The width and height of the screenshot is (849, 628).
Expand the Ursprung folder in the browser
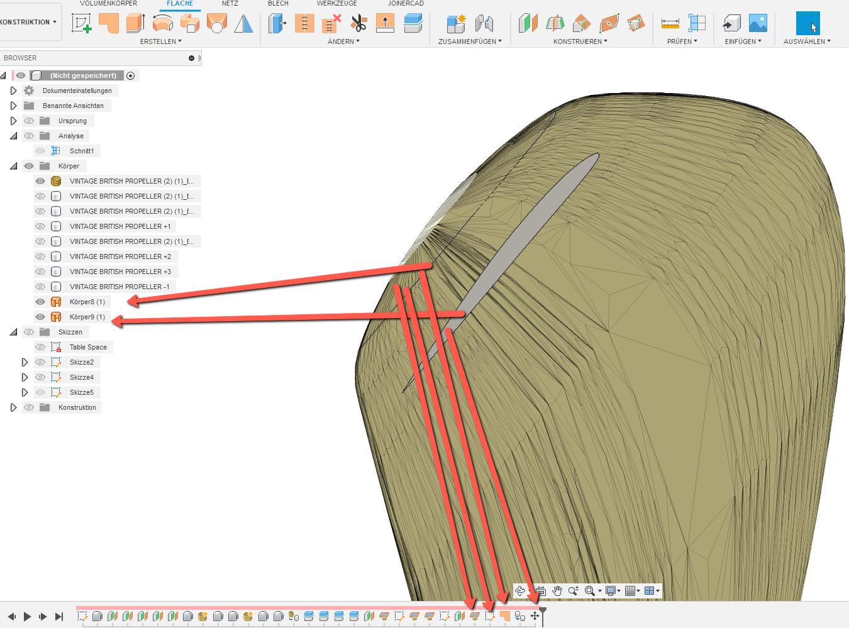coord(13,120)
